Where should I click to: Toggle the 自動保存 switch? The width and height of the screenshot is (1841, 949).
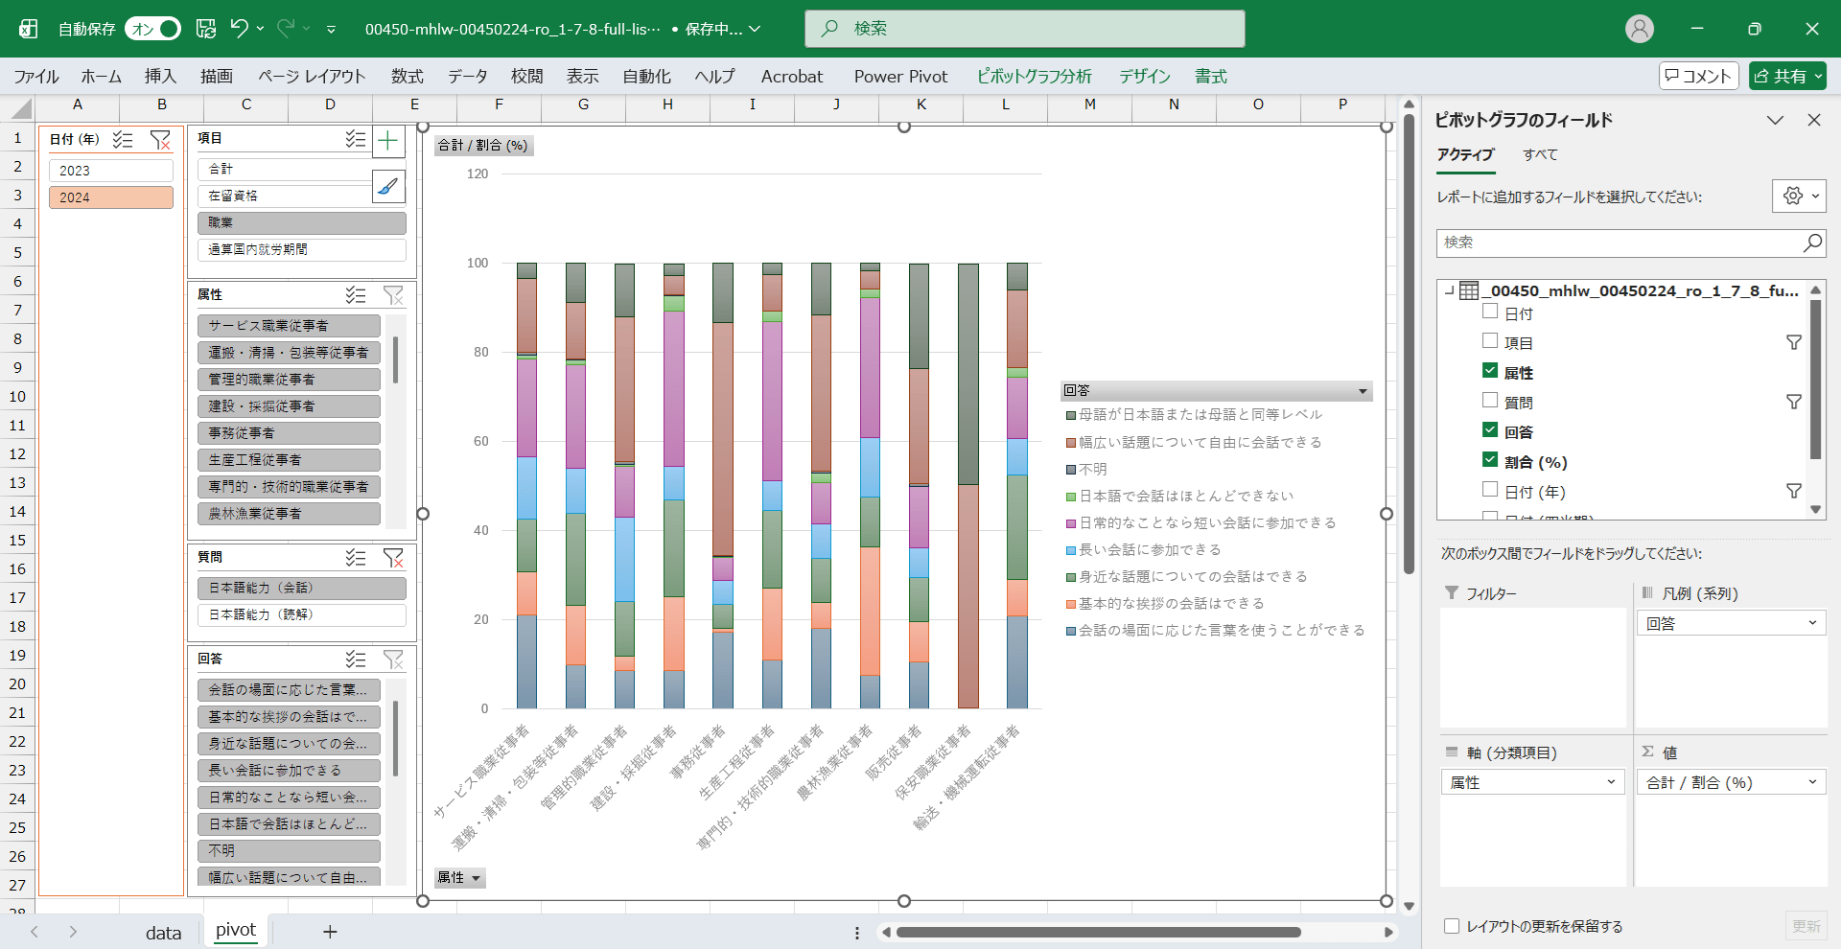coord(153,29)
